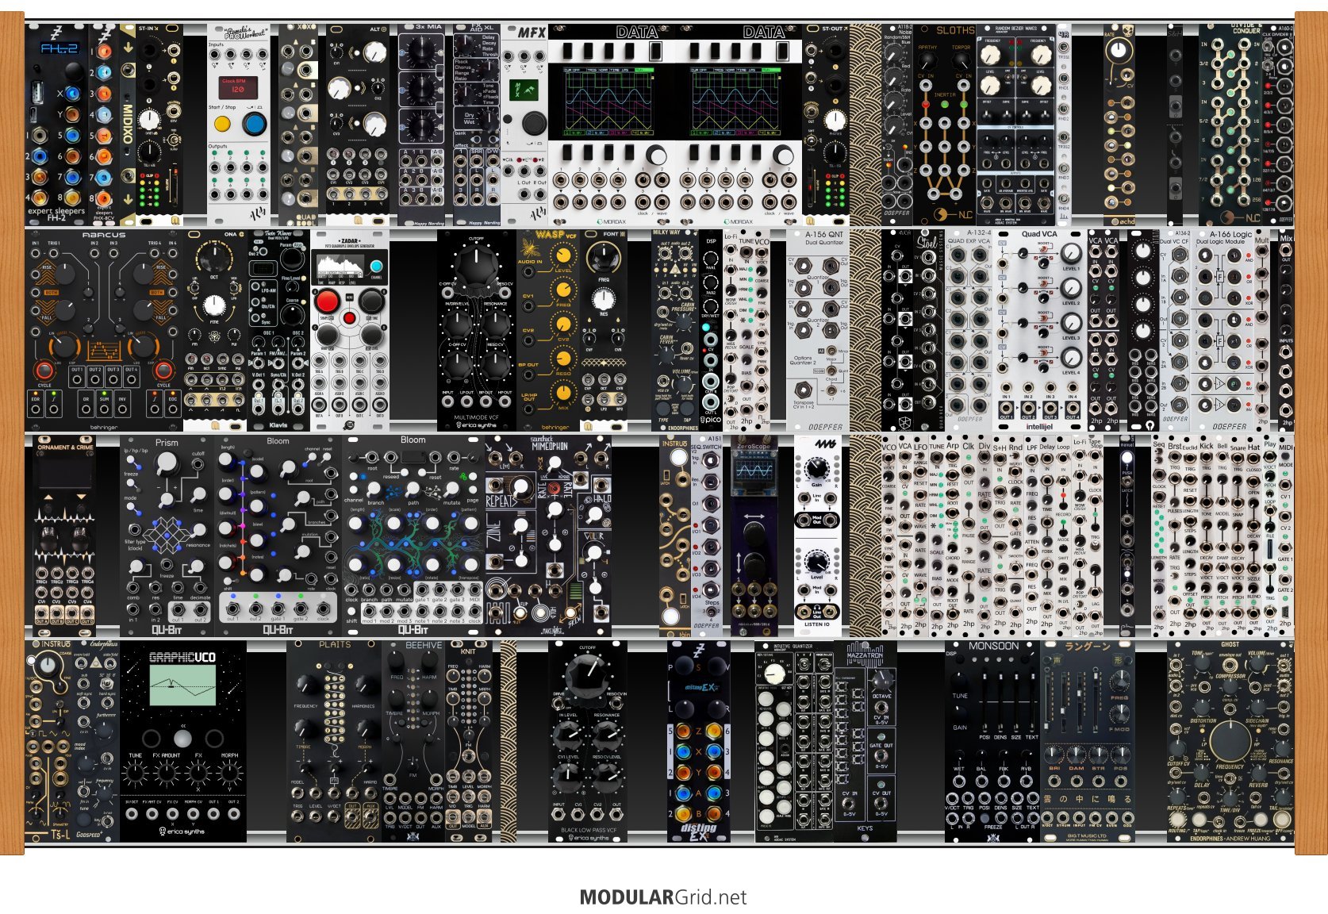Select the soundhack MIMEOPHON module
The height and width of the screenshot is (914, 1328).
click(548, 535)
